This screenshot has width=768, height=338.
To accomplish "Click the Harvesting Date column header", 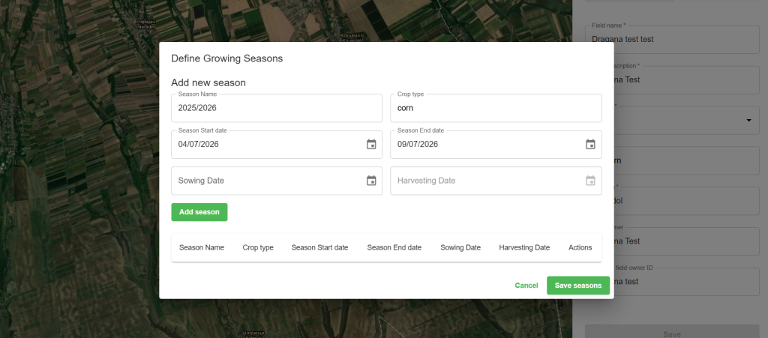I will click(524, 247).
